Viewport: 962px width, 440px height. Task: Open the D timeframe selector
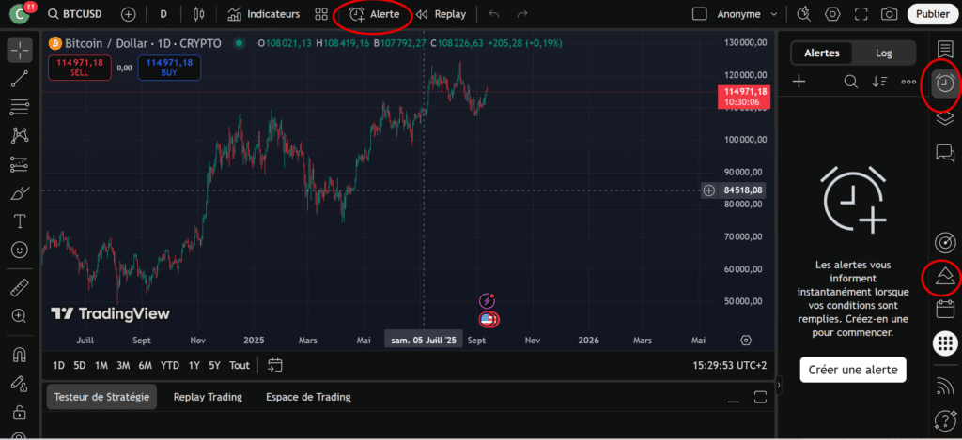pyautogui.click(x=163, y=14)
